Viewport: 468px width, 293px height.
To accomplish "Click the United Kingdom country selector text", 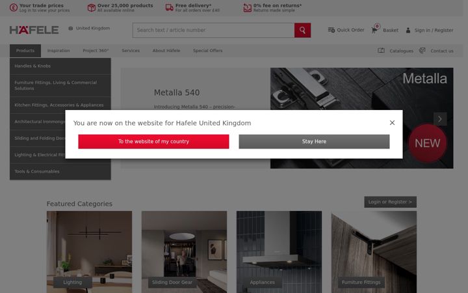I will point(93,29).
